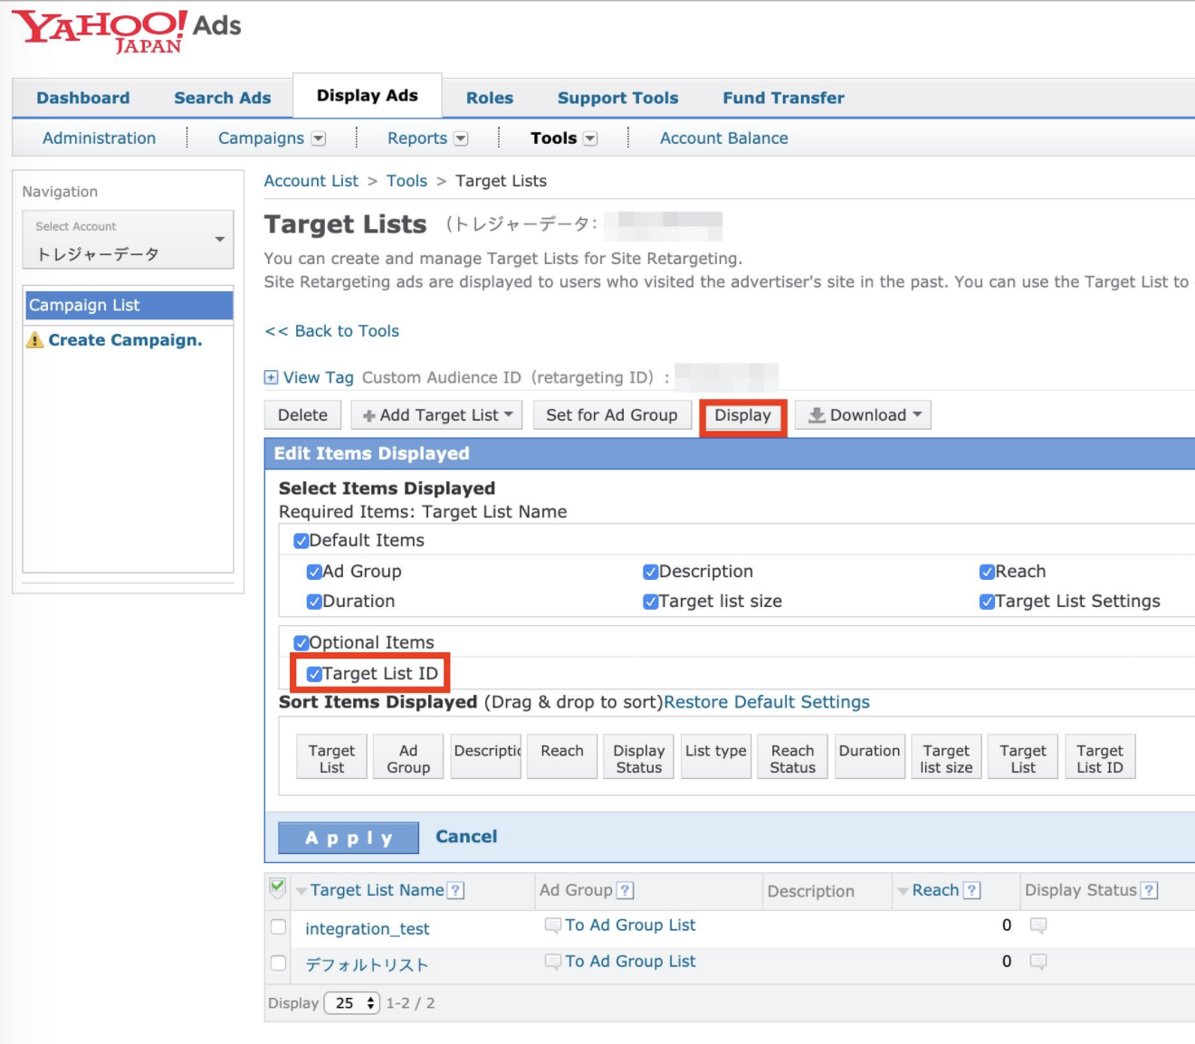Click the status bubble icon in integration_test row
Image resolution: width=1195 pixels, height=1044 pixels.
coord(1038,925)
